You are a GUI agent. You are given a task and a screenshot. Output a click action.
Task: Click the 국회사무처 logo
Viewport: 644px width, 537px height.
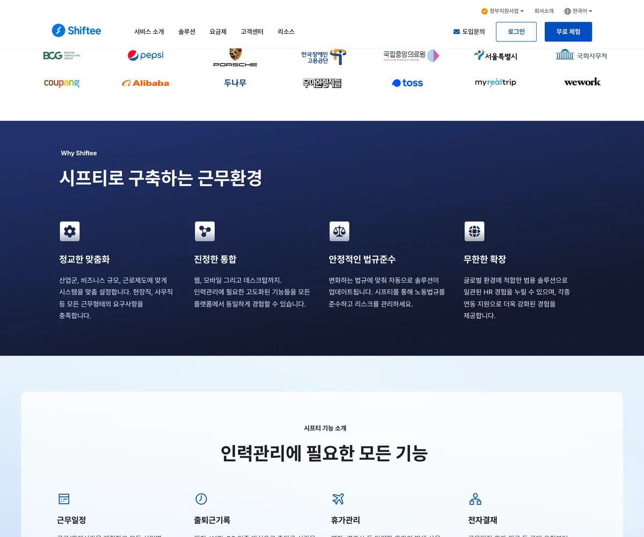tap(581, 55)
